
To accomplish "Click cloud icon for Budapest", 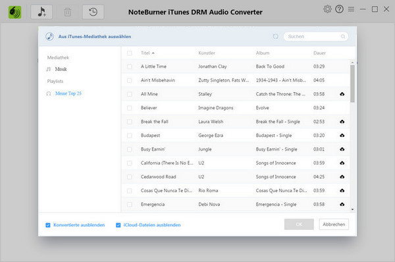I will coord(342,136).
